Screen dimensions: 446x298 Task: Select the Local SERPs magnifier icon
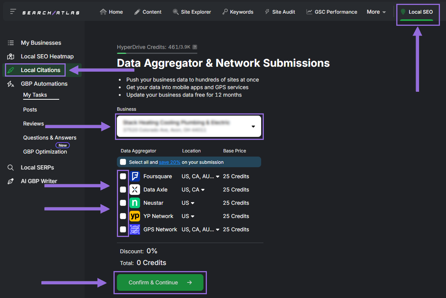tap(10, 167)
